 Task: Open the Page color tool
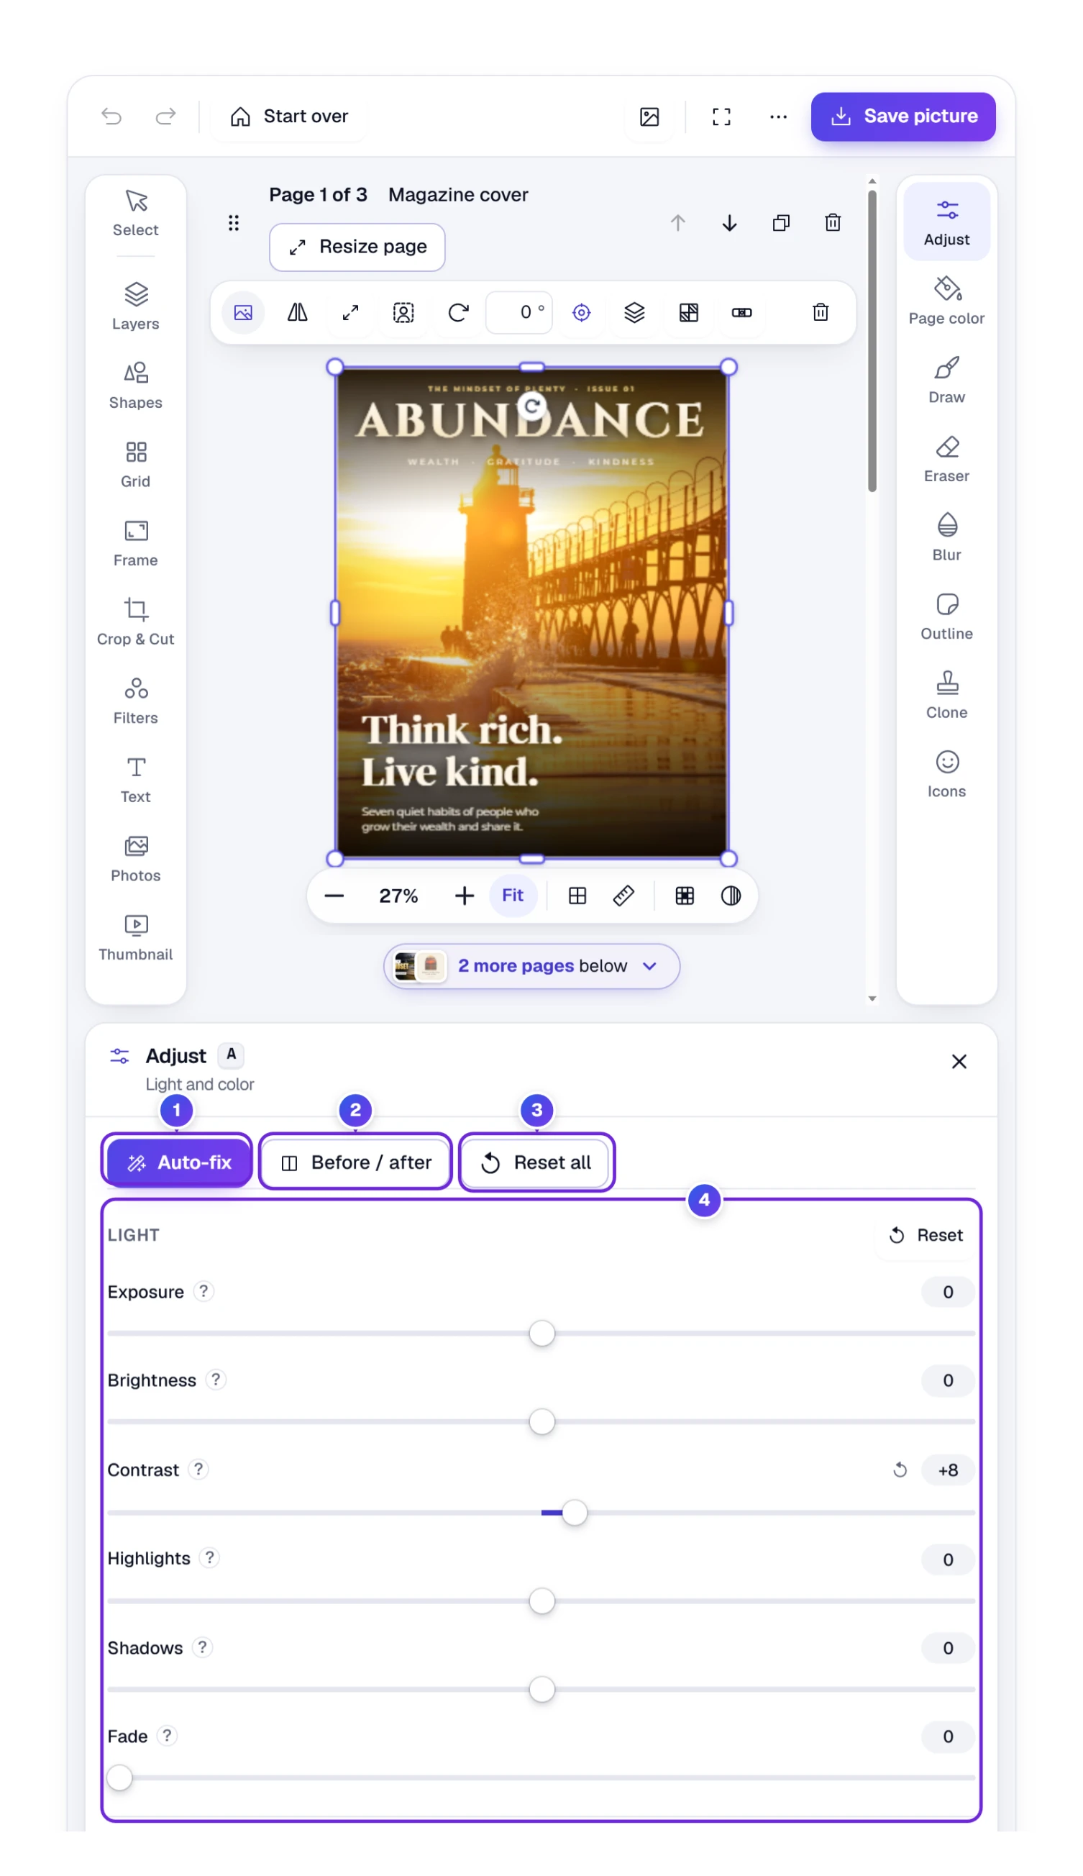point(946,301)
